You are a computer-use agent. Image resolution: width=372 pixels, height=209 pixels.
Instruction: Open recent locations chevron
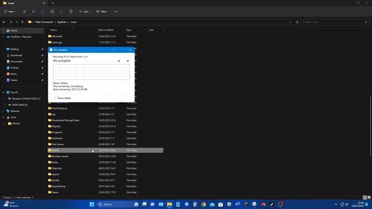17,22
